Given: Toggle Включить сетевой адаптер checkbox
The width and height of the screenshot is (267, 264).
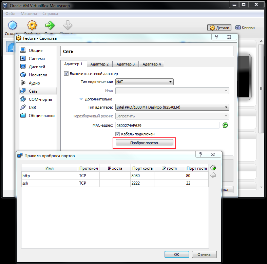Looking at the screenshot, I should point(66,74).
